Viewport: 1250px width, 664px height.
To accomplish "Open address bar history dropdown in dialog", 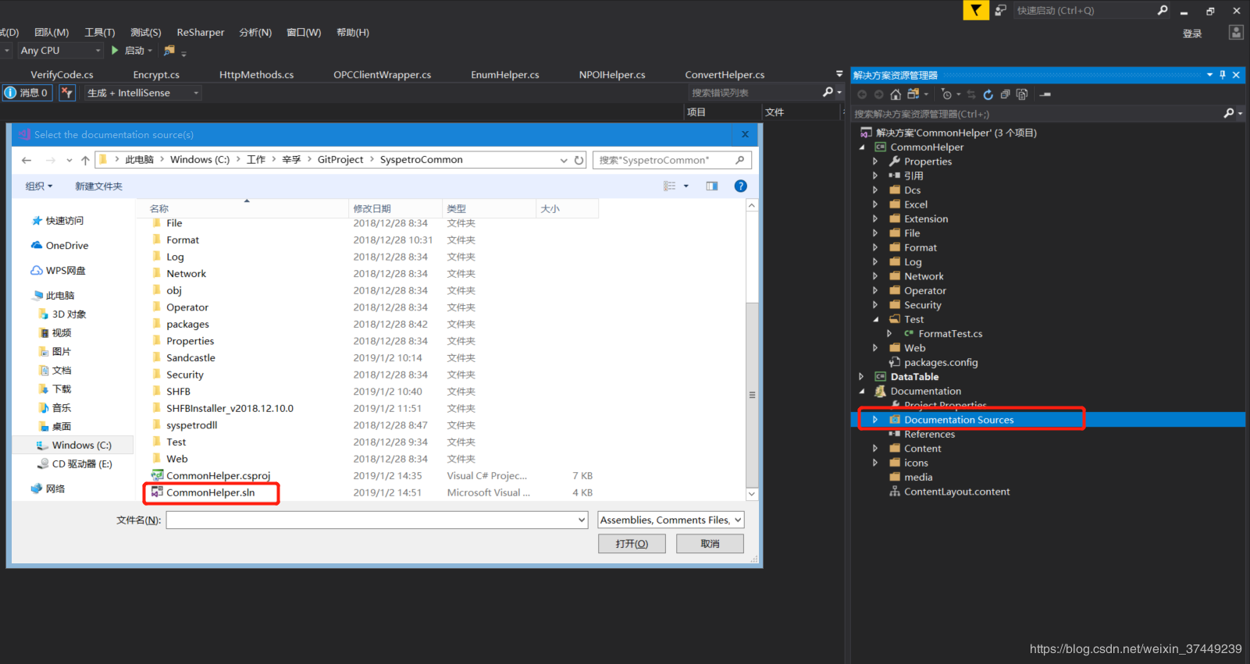I will 564,160.
